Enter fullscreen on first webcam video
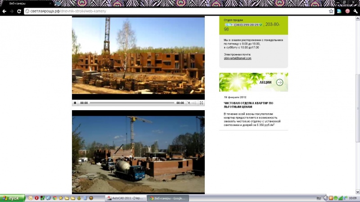 click(x=201, y=103)
